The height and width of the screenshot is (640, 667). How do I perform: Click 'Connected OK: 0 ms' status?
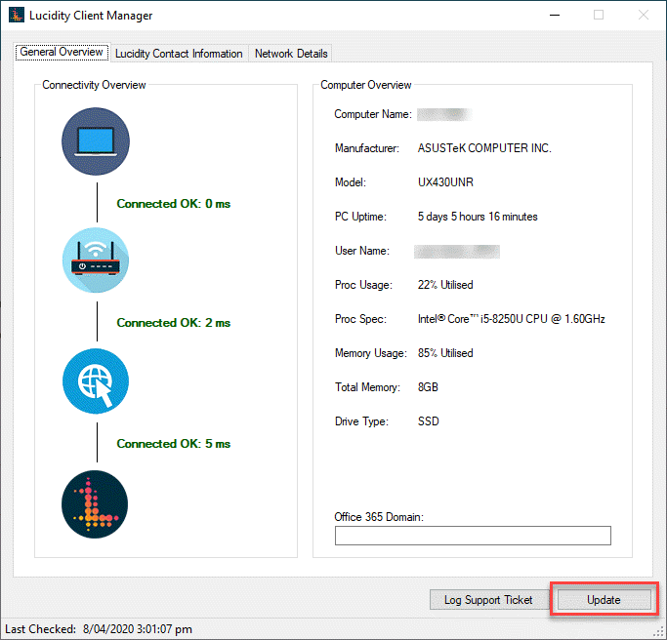(174, 204)
